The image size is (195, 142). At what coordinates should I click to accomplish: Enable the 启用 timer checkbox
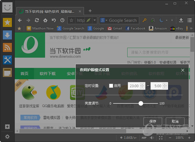[111, 86]
